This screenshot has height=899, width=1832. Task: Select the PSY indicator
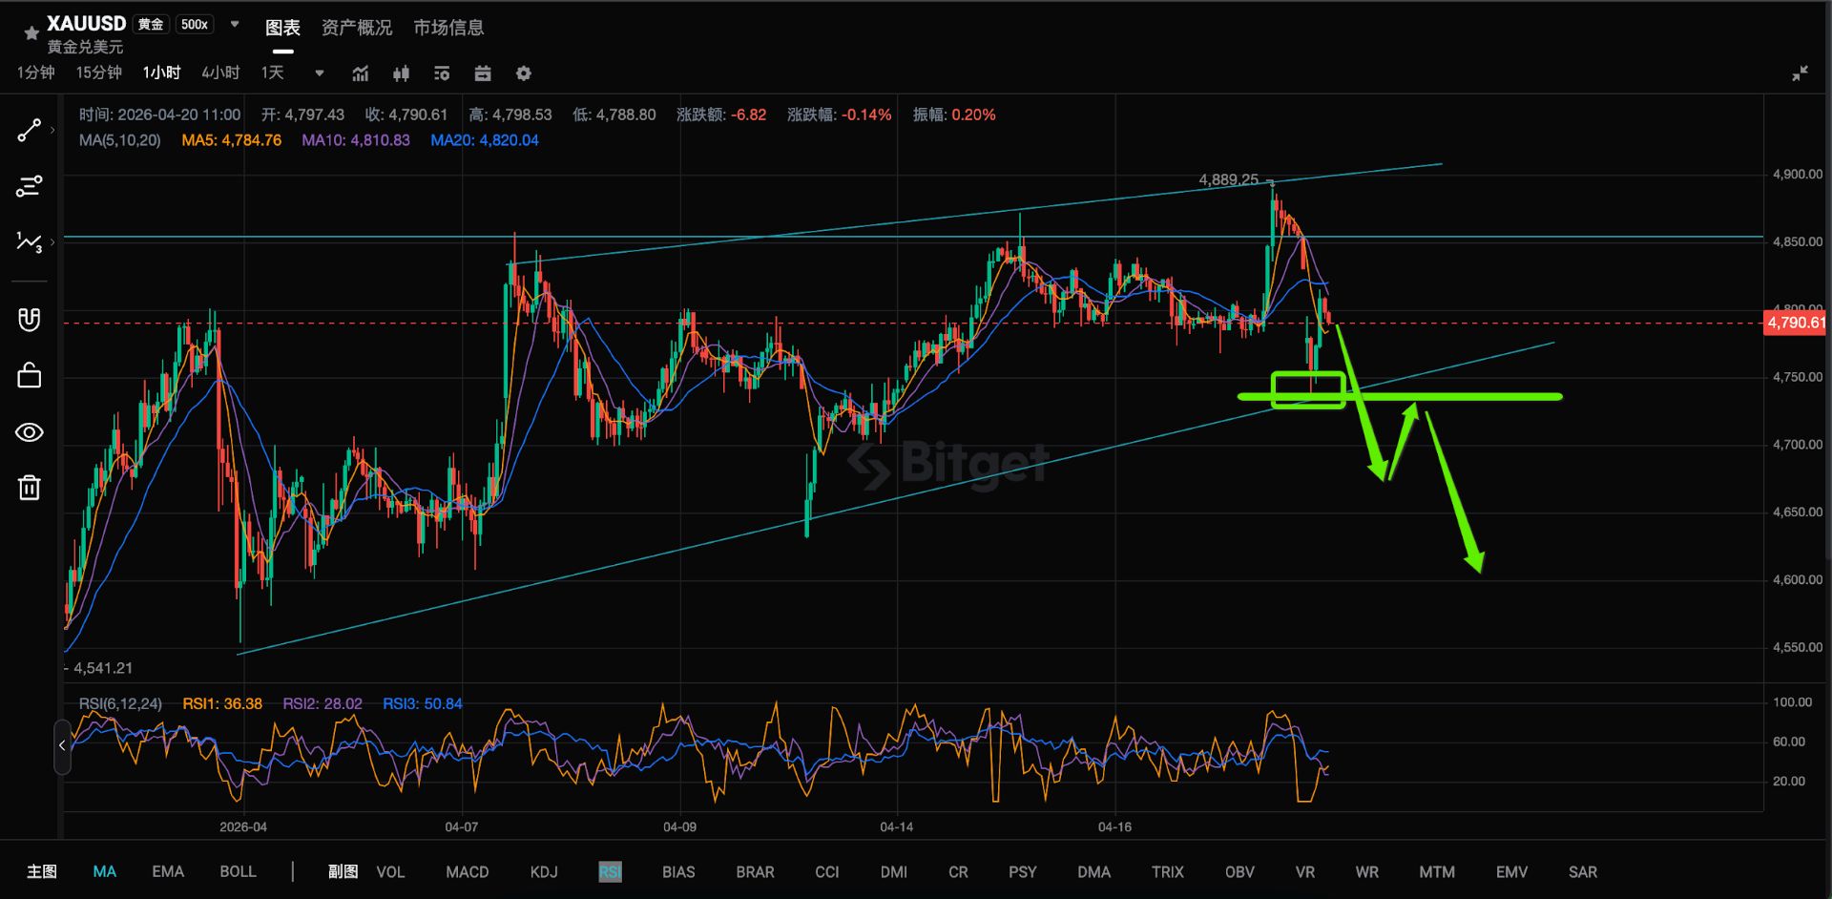[1023, 871]
